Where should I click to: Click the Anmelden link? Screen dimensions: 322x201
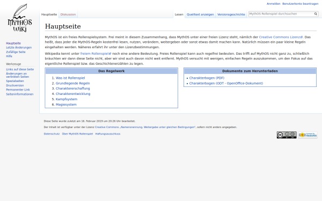point(273,4)
